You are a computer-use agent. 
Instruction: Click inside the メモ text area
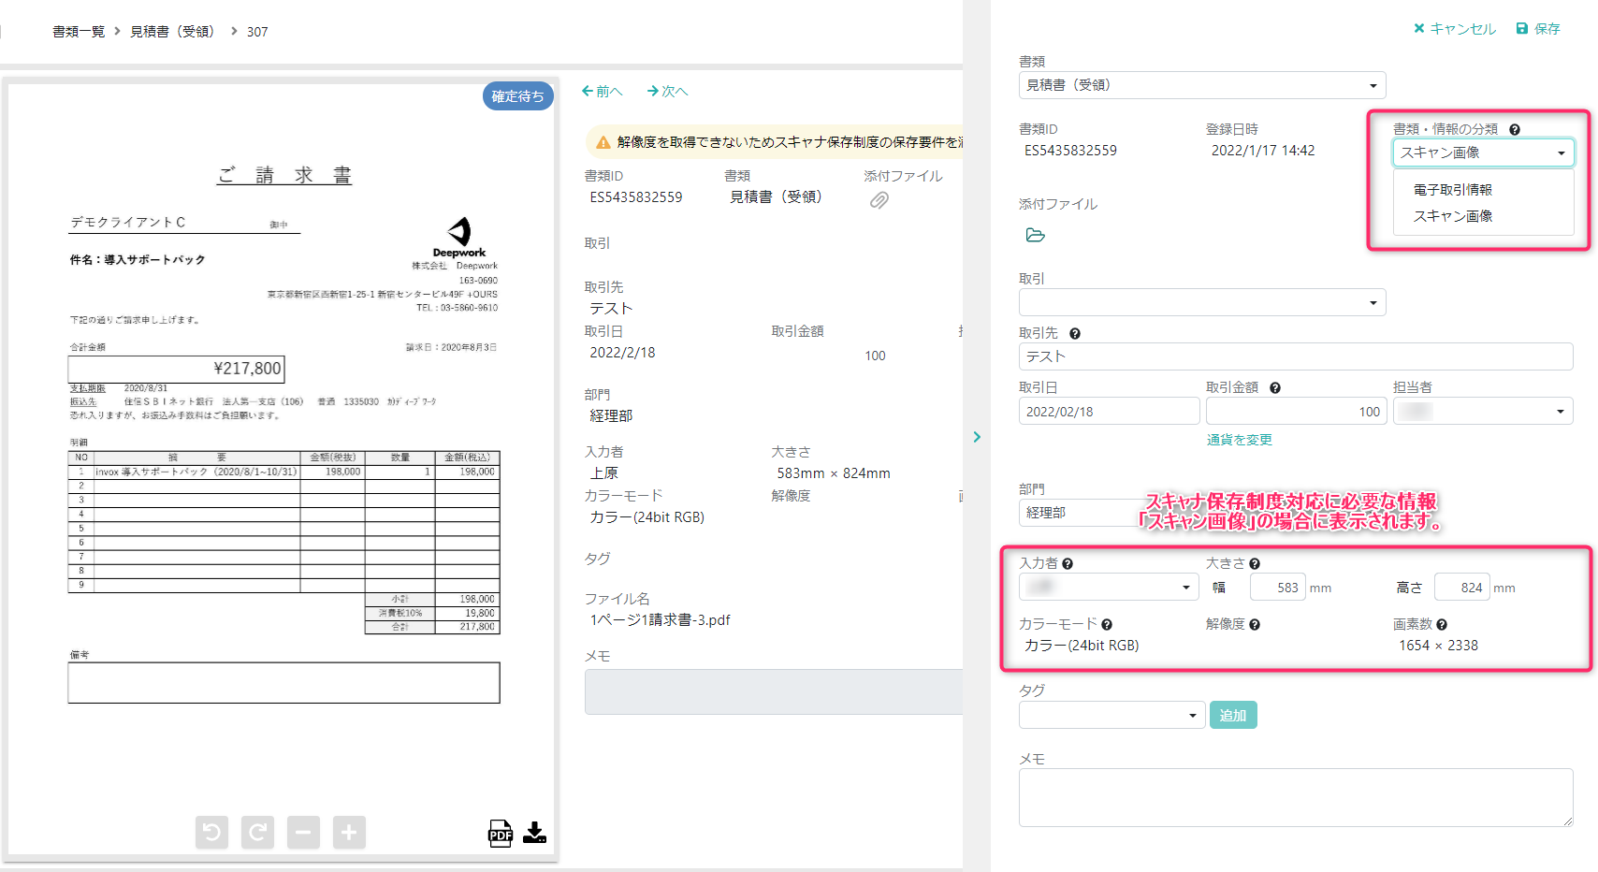pos(1296,797)
